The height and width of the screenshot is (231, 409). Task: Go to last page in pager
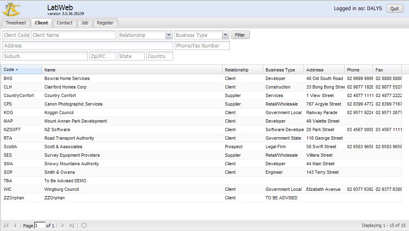[72, 225]
